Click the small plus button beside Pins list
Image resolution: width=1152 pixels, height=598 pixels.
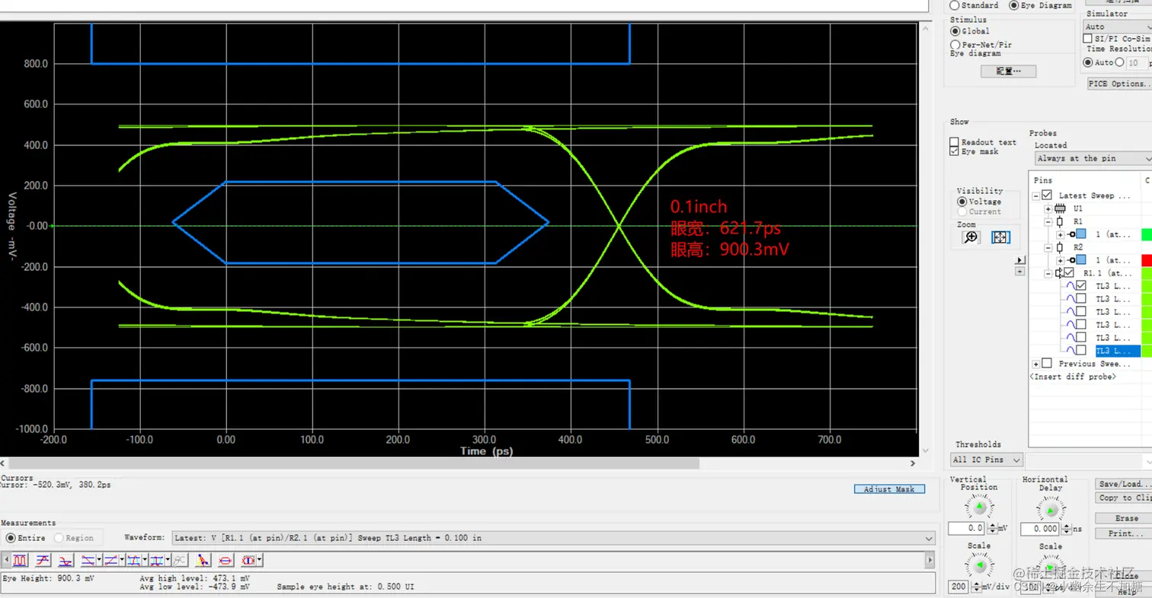(x=1021, y=272)
